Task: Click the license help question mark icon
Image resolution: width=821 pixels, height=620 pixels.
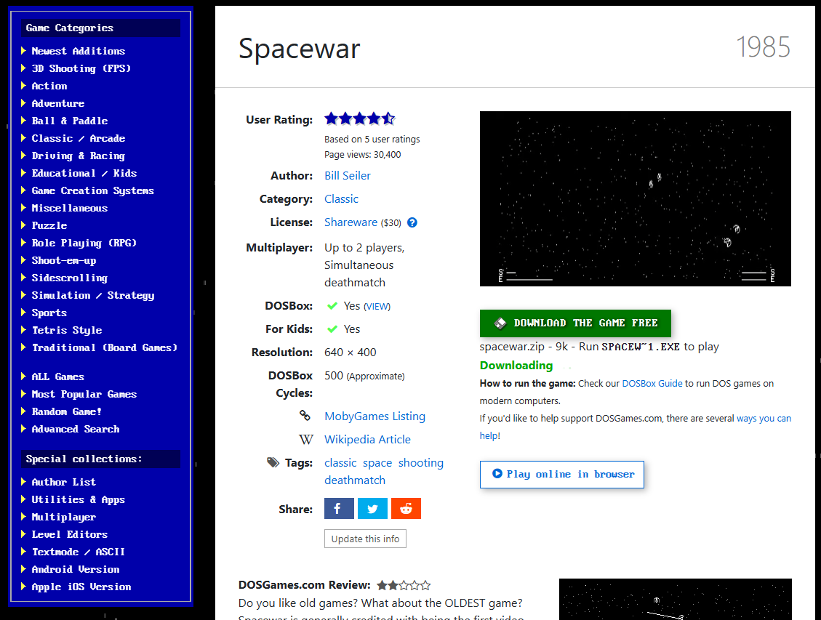Action: [412, 222]
